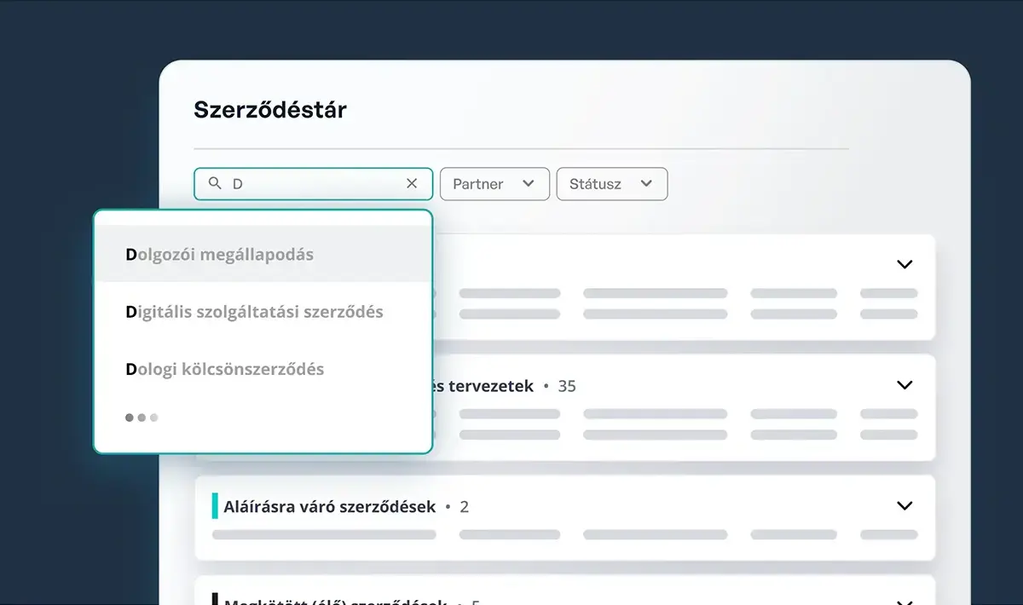Select the first pagination dot in suggestions
This screenshot has height=605, width=1023.
point(129,418)
